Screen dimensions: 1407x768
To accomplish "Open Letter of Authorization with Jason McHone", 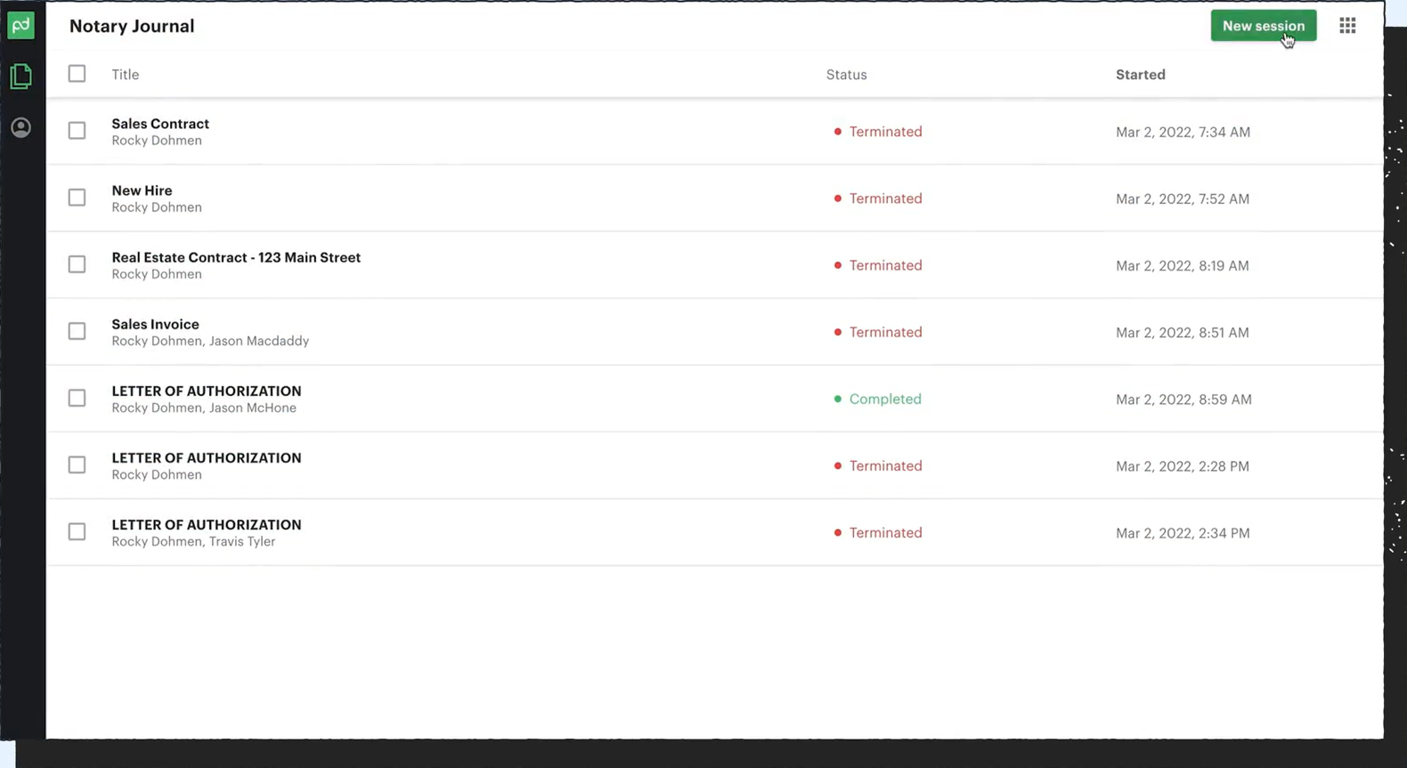I will click(x=207, y=391).
